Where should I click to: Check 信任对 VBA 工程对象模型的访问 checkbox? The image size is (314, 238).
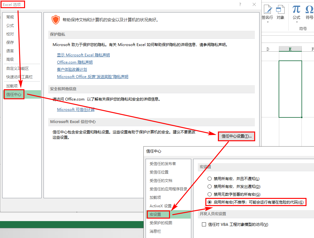coord(204,224)
